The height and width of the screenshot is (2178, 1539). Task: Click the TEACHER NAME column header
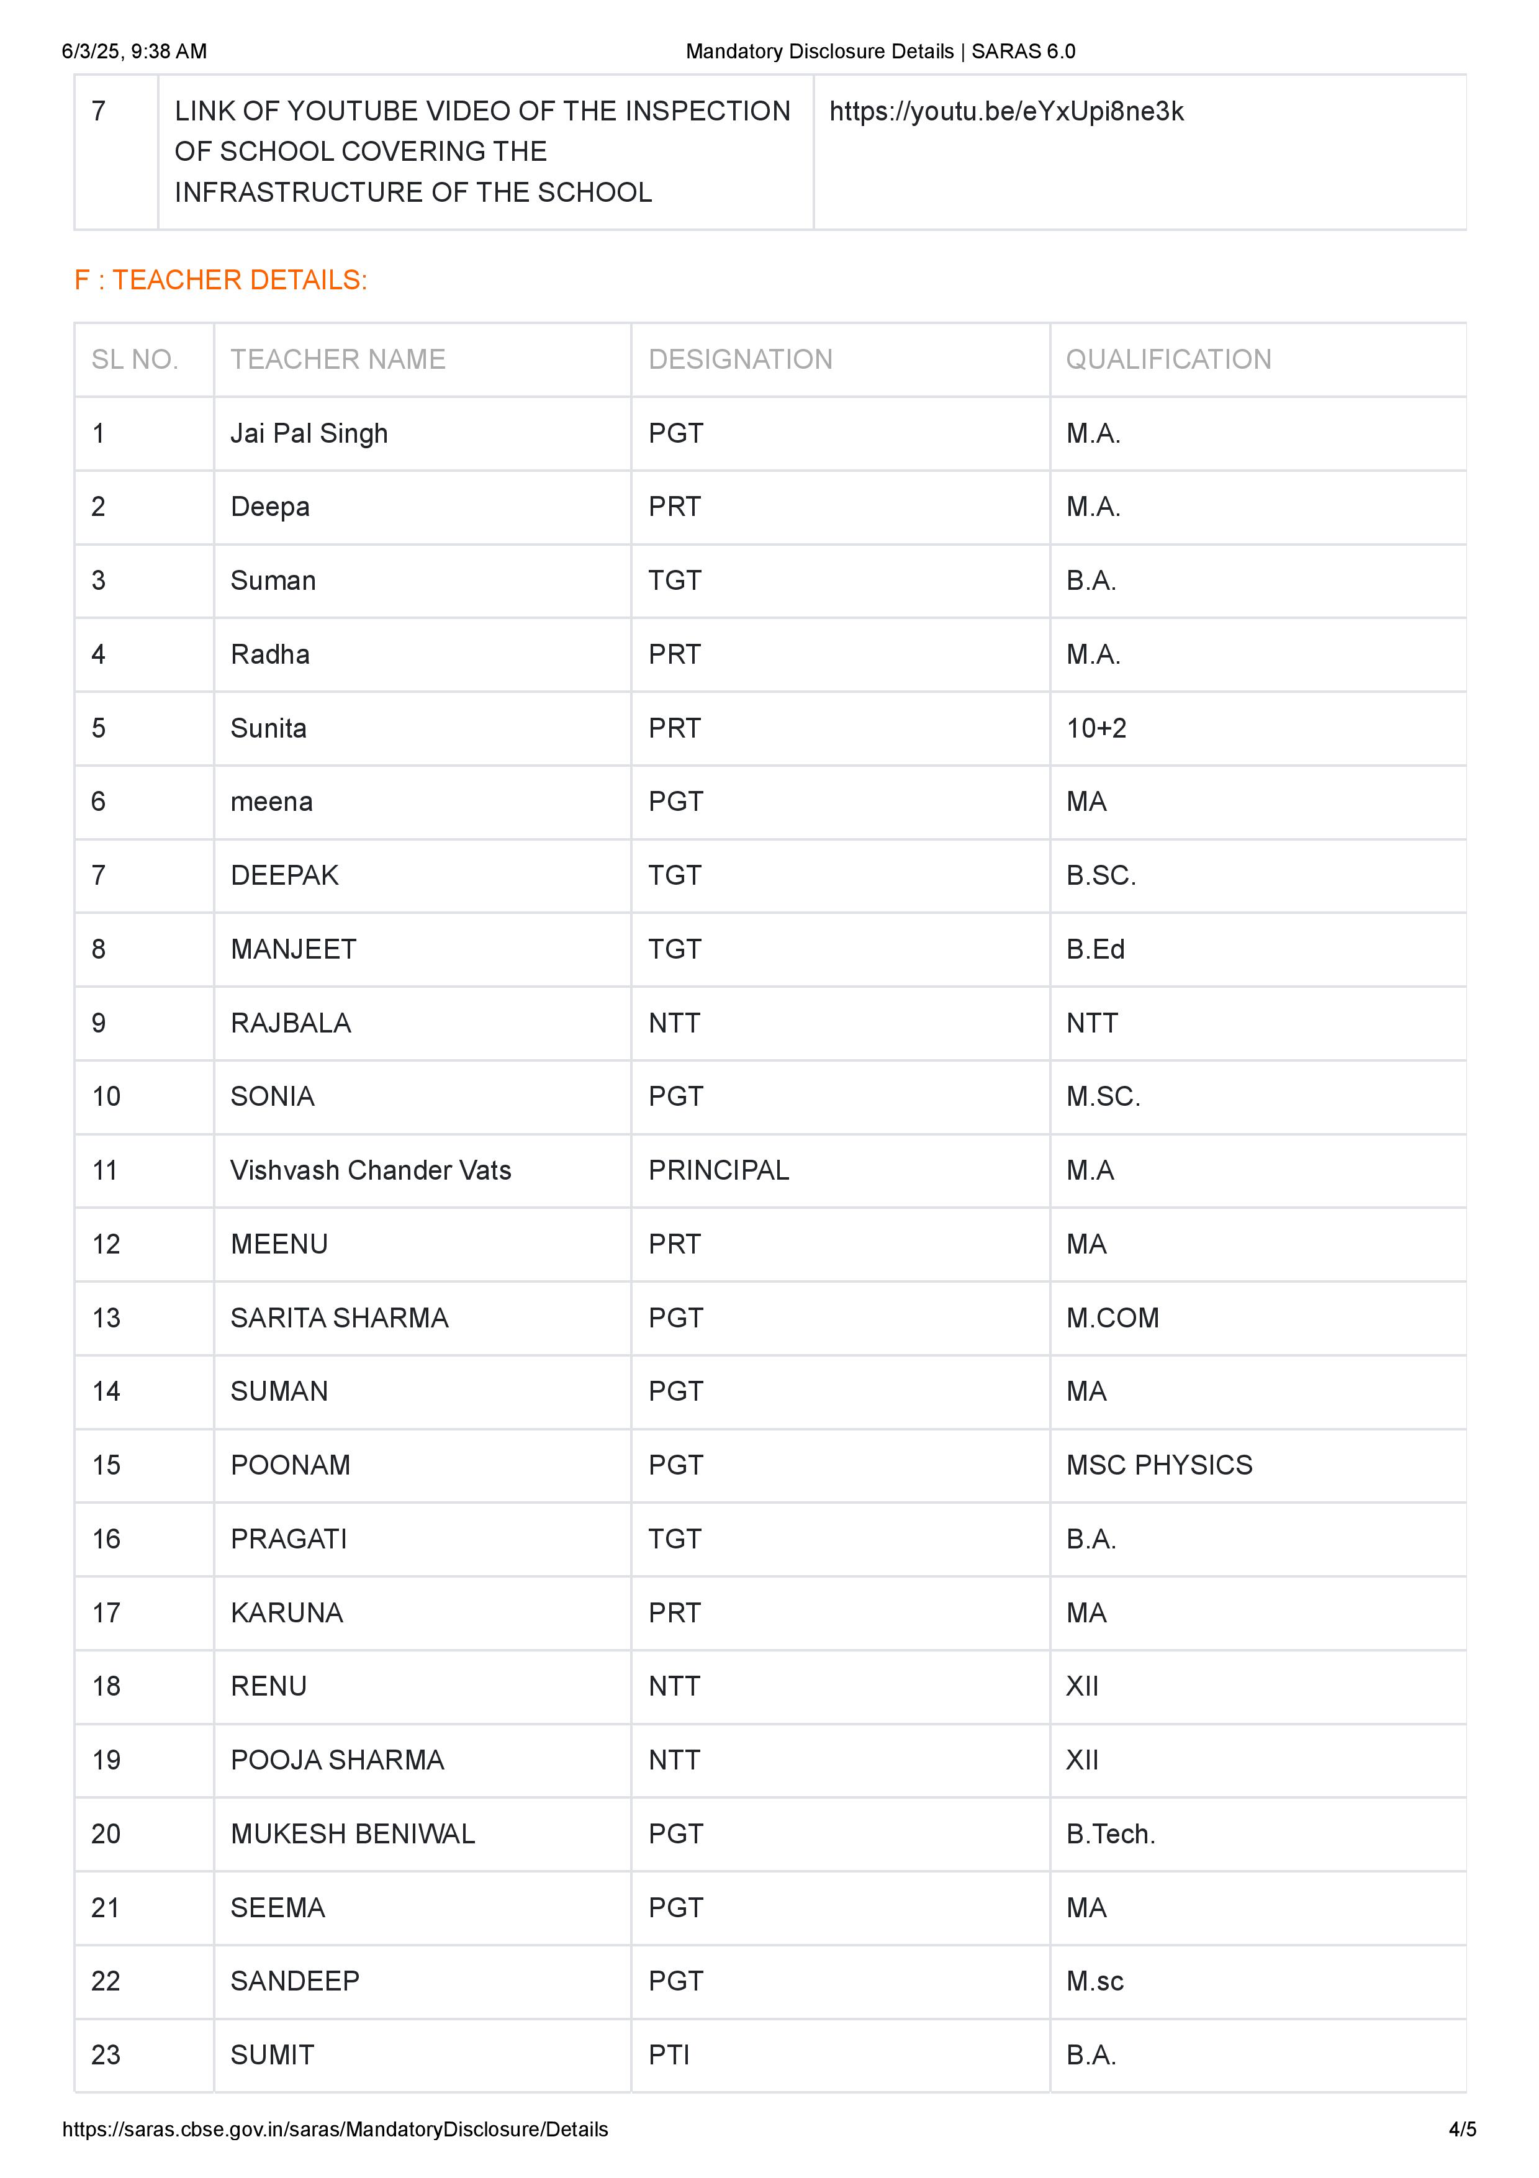click(x=338, y=359)
